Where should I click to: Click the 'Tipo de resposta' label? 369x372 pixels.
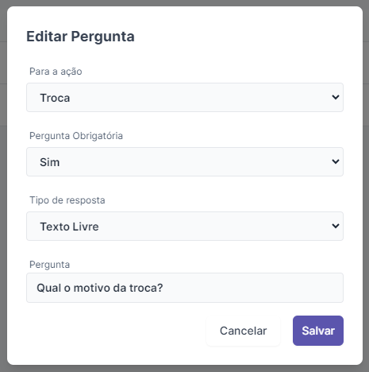click(67, 200)
